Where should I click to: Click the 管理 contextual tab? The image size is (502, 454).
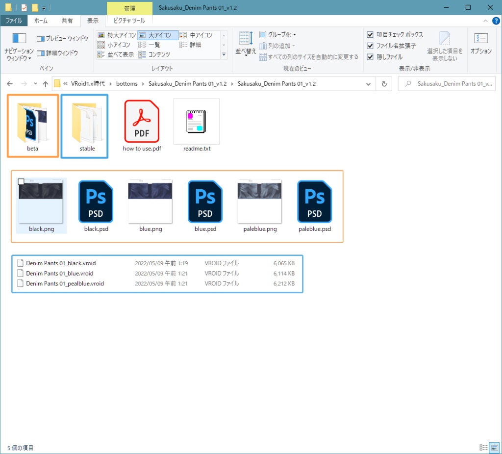coord(129,8)
